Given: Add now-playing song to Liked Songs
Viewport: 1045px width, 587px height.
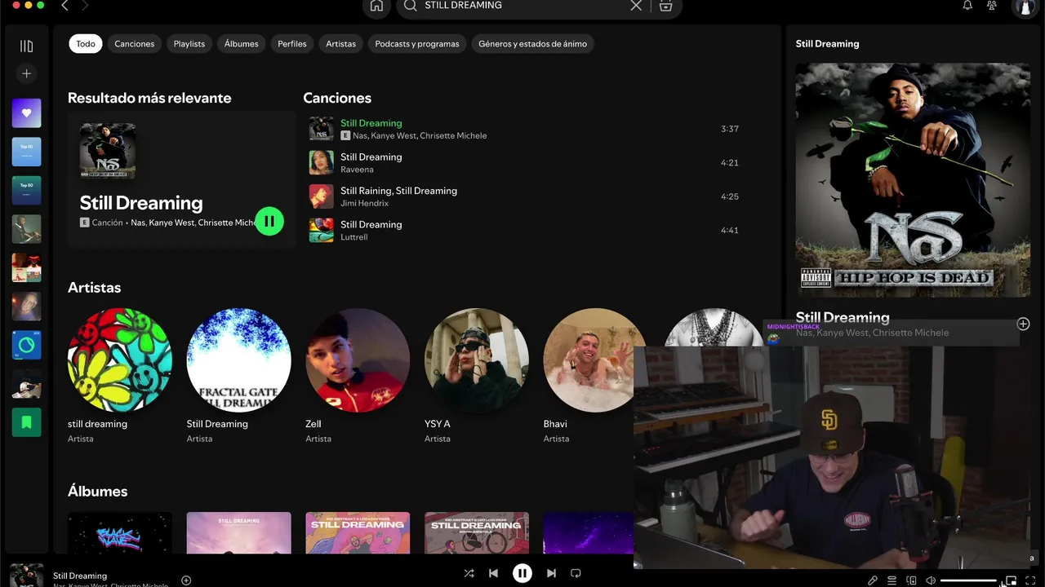Looking at the screenshot, I should [x=186, y=580].
